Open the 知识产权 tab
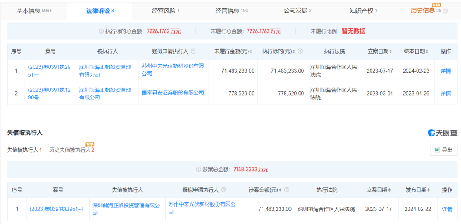461x224 pixels. [x=363, y=11]
